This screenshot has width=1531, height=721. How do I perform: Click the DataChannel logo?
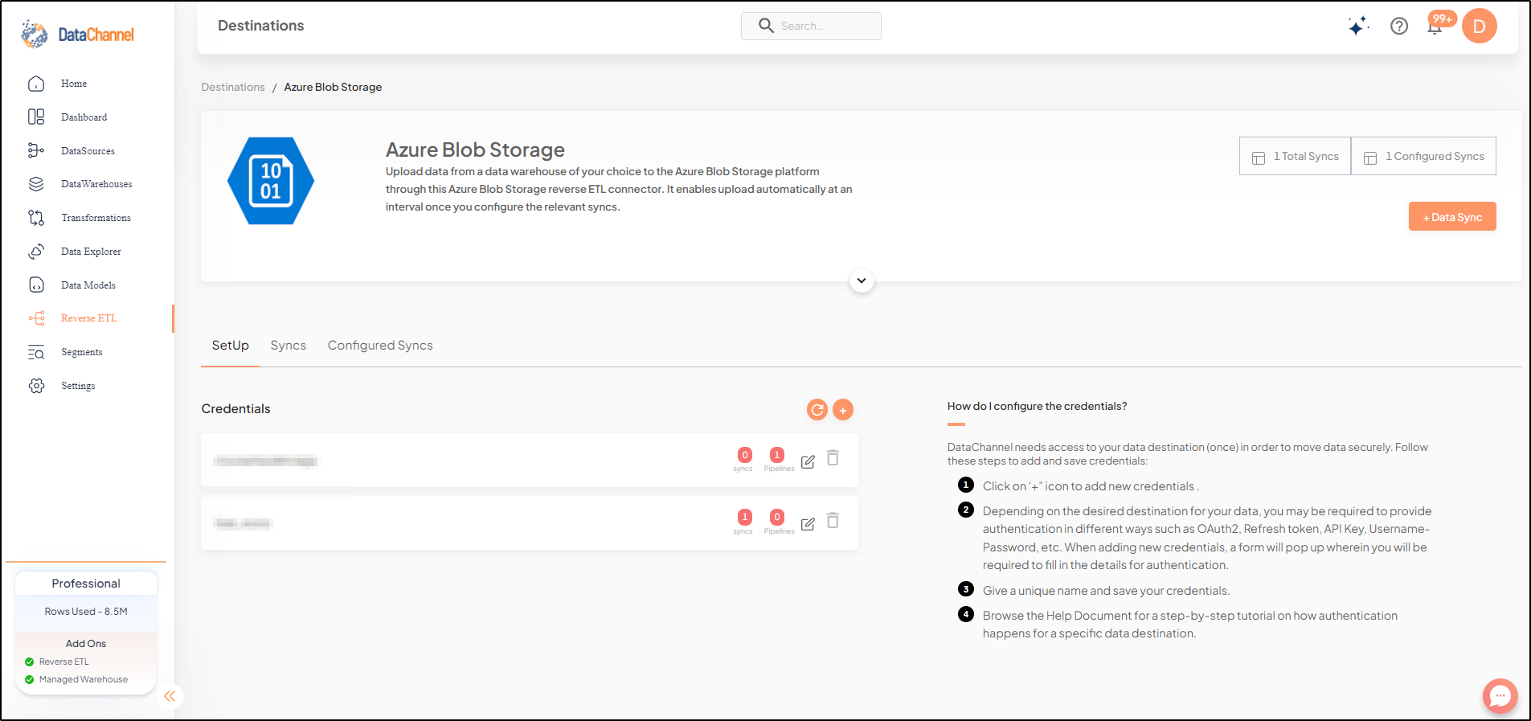(78, 35)
